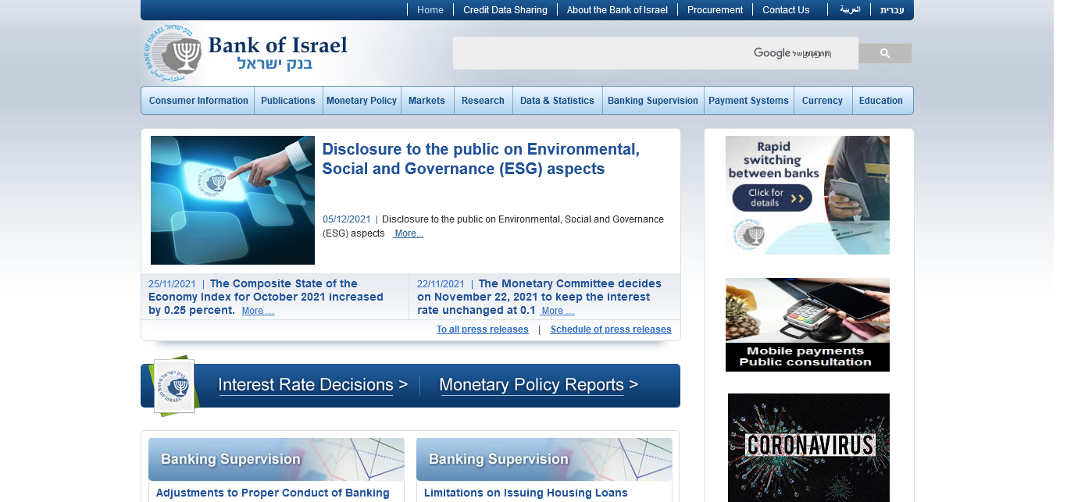1067x502 pixels.
Task: Click the ESG disclosure article image
Action: (x=232, y=200)
